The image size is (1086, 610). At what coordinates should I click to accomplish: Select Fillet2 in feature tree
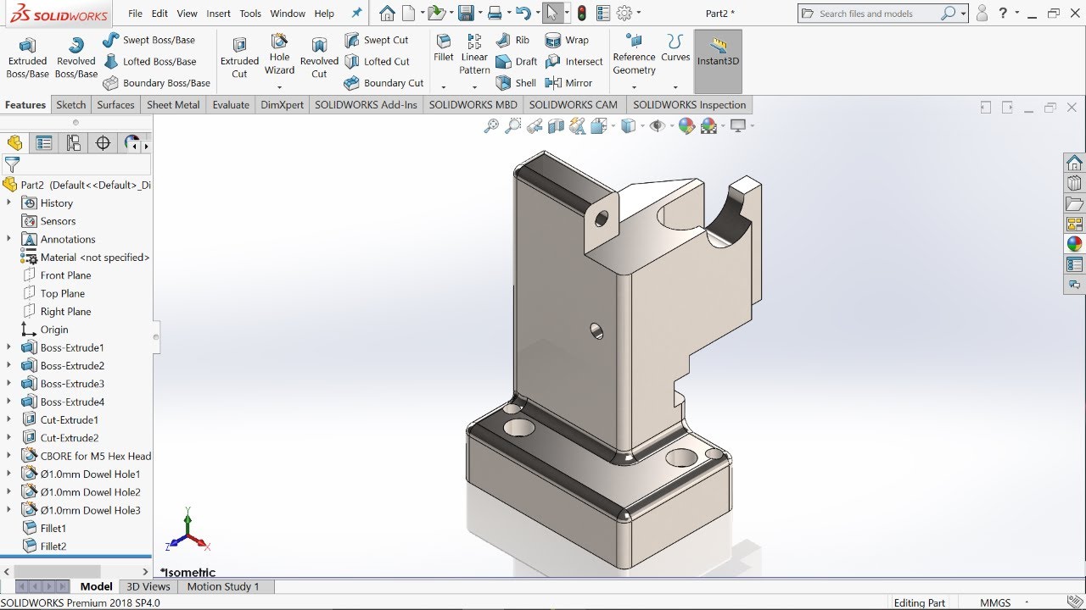point(45,546)
